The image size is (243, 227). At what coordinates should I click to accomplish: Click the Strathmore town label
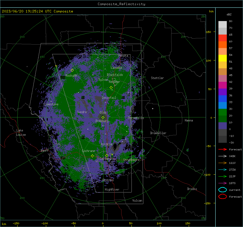(131, 160)
